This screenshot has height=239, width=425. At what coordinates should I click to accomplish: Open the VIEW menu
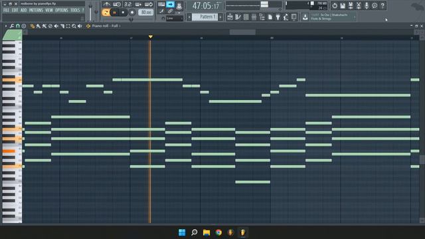49,10
